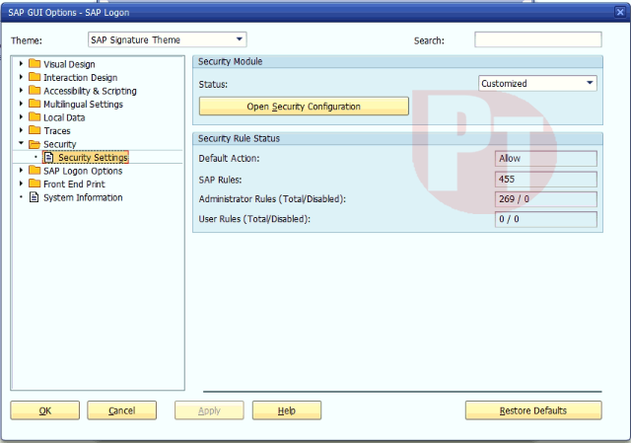The image size is (631, 443).
Task: Open the Status Customized dropdown
Action: click(x=590, y=83)
